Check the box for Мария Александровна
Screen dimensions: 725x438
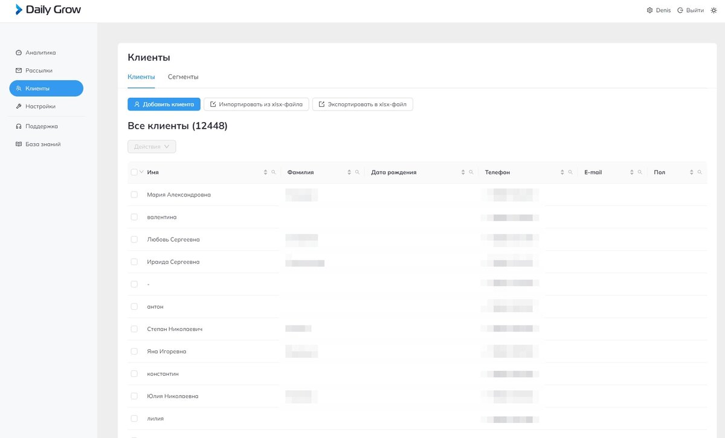134,195
